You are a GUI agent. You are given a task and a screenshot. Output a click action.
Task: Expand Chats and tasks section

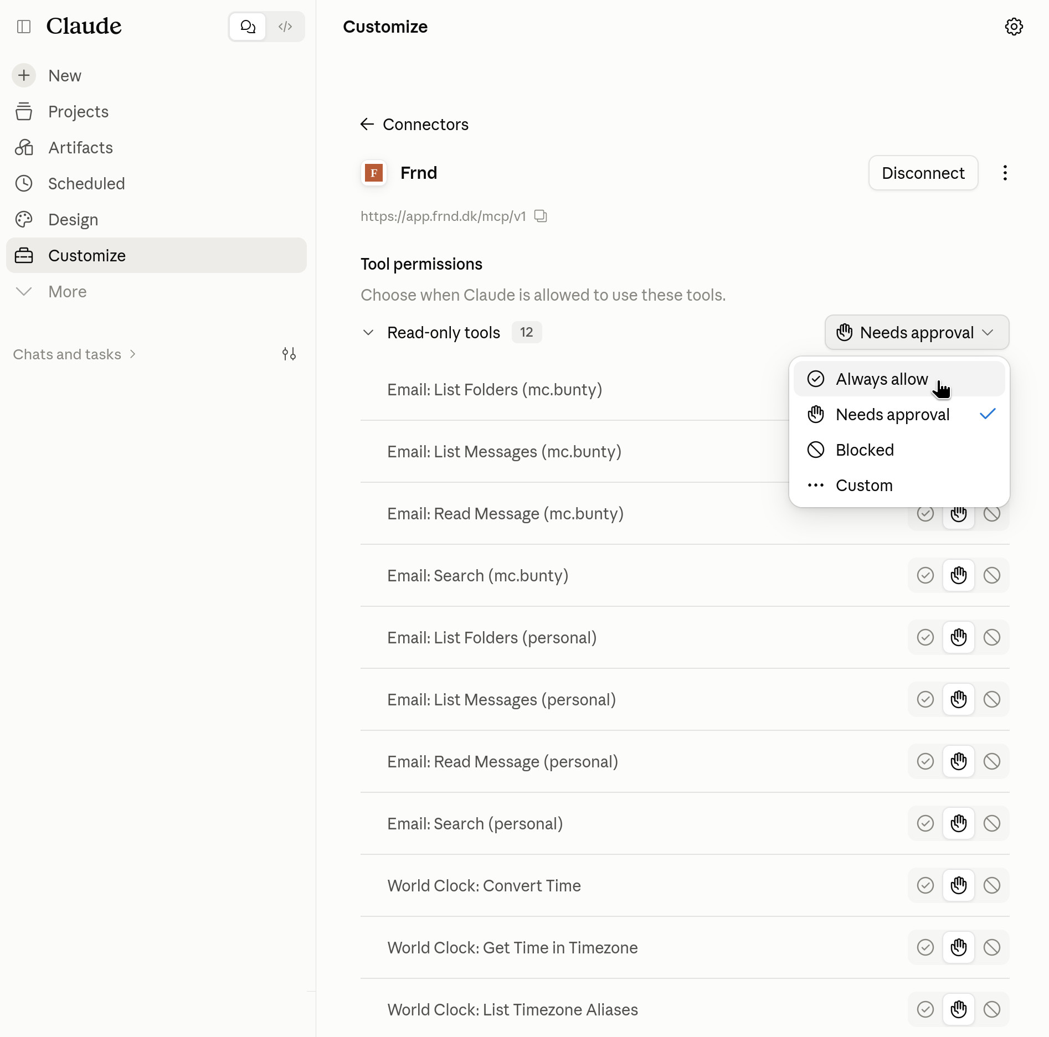pos(74,354)
